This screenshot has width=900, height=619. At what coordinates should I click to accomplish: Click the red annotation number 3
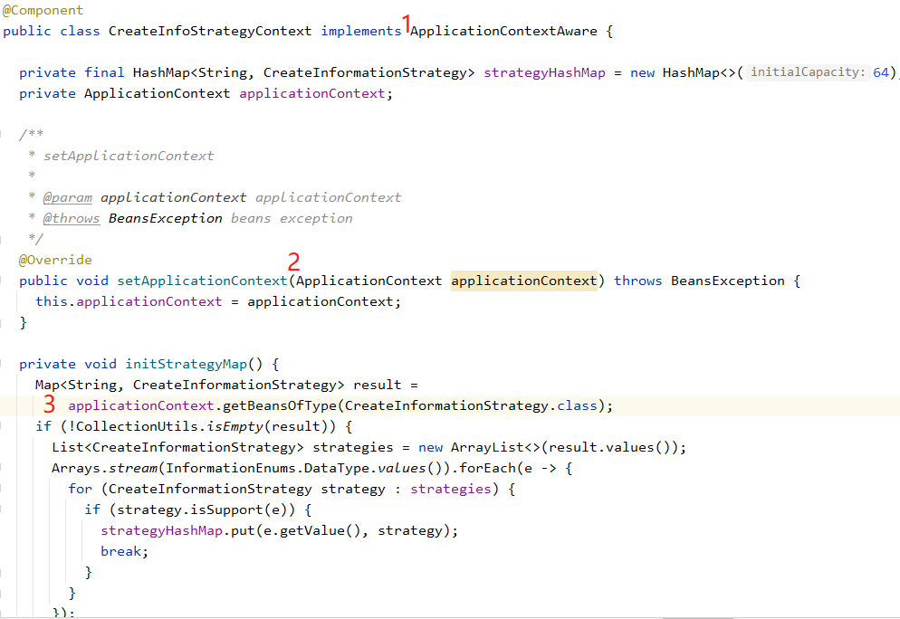point(49,405)
